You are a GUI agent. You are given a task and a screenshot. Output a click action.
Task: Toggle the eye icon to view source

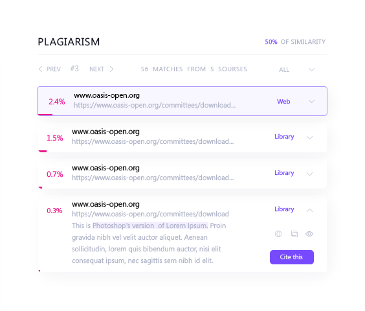click(309, 234)
